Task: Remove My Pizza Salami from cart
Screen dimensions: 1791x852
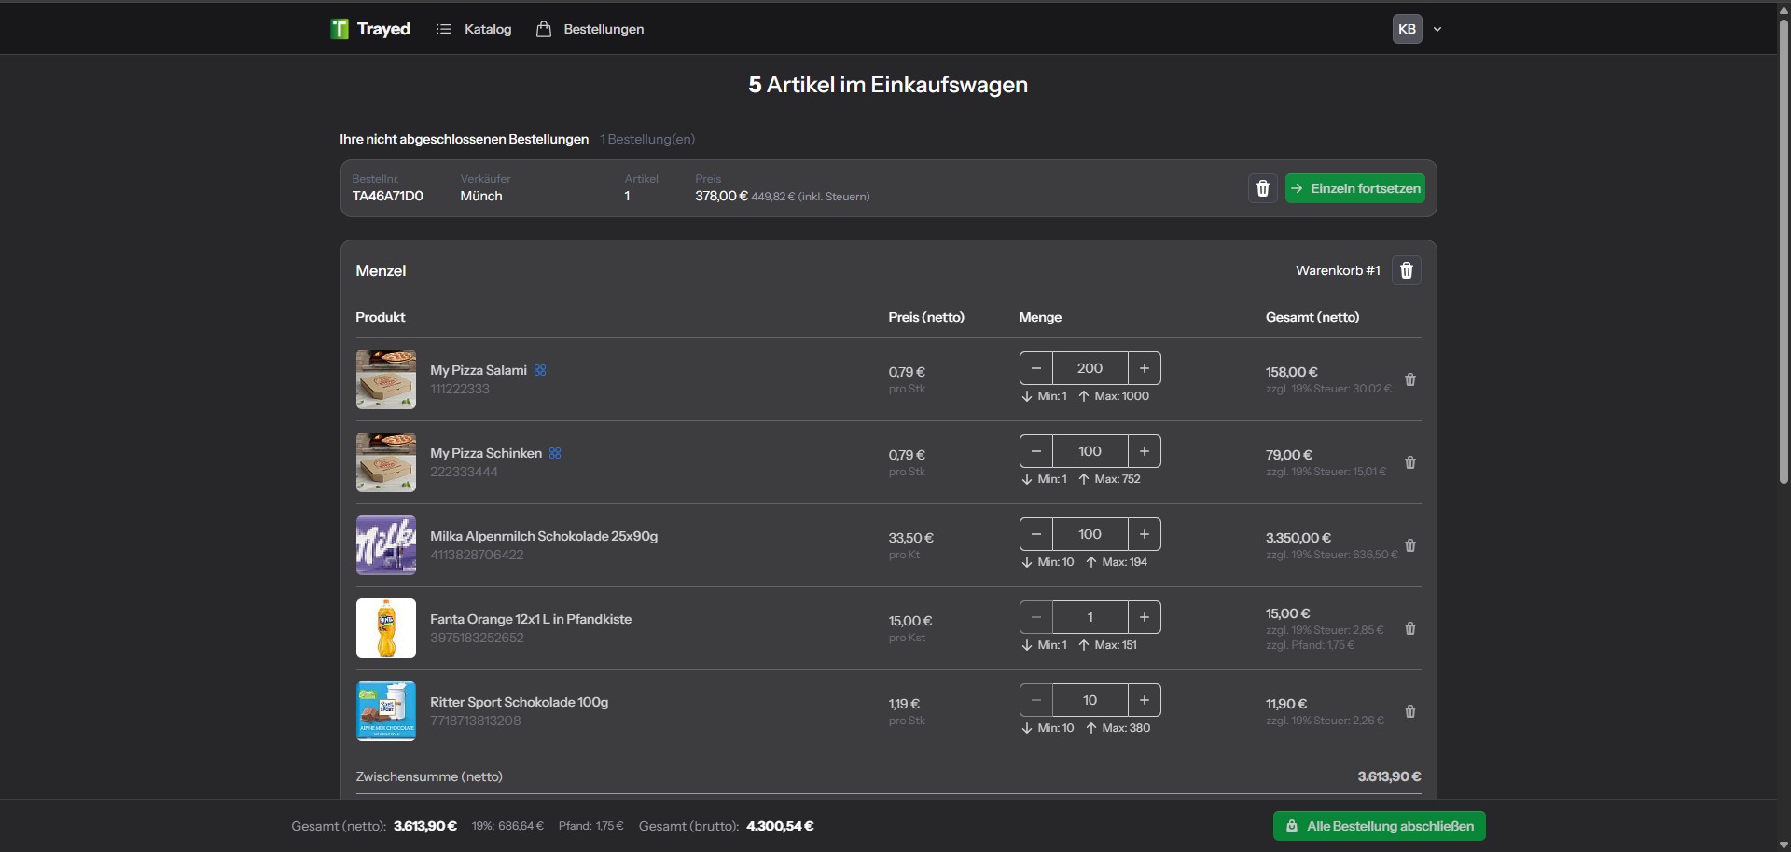Action: tap(1409, 379)
